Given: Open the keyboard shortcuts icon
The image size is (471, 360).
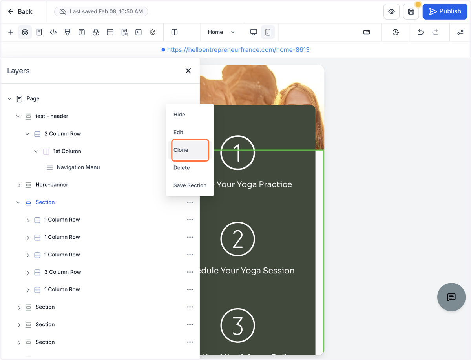Looking at the screenshot, I should 367,32.
